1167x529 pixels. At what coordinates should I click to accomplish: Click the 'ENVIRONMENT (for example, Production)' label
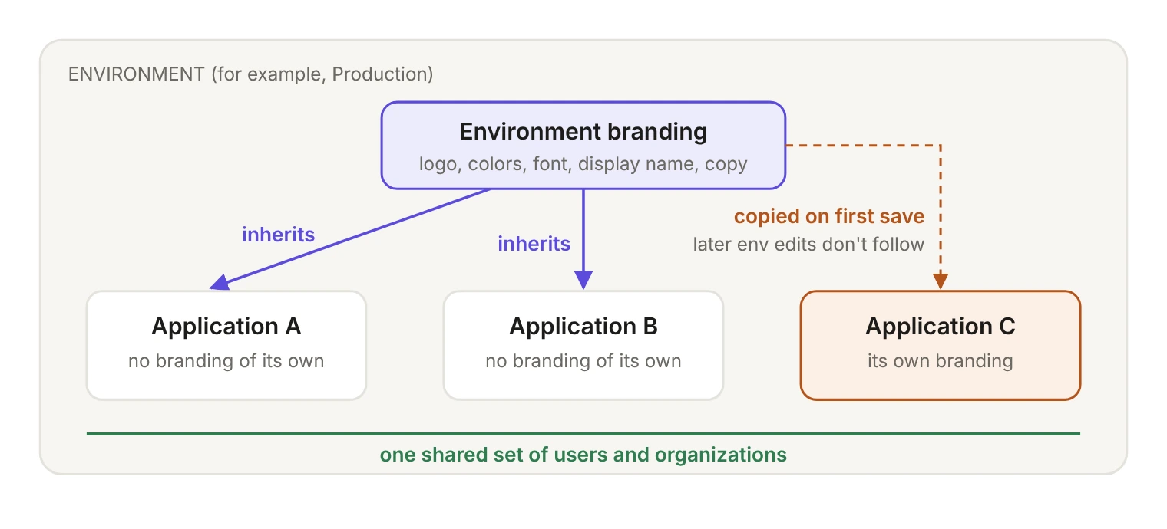tap(251, 74)
